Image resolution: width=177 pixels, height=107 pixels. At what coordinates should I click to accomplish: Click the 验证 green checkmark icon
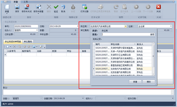click(x=56, y=7)
